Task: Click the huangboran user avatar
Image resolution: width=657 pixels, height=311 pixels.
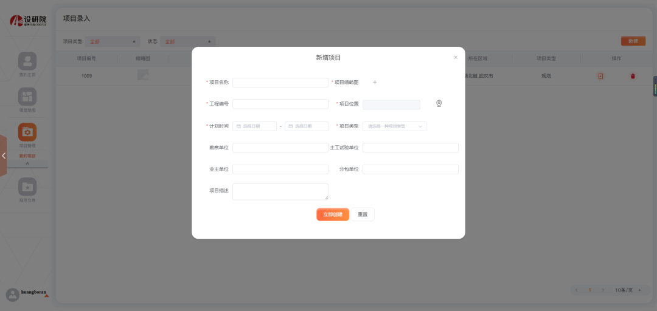Action: 13,295
